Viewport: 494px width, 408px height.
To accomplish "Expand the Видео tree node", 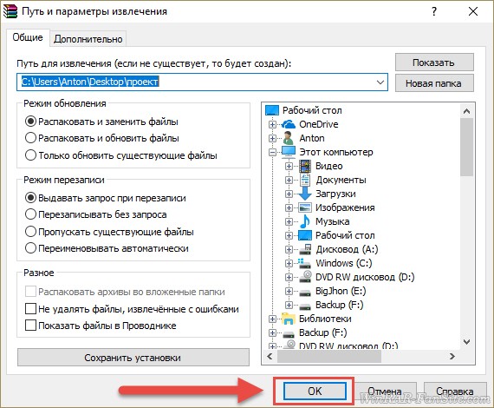I will click(x=289, y=166).
